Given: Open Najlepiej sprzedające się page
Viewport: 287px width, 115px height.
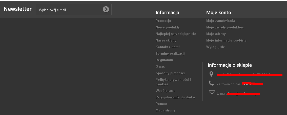Looking at the screenshot, I should tap(176, 34).
